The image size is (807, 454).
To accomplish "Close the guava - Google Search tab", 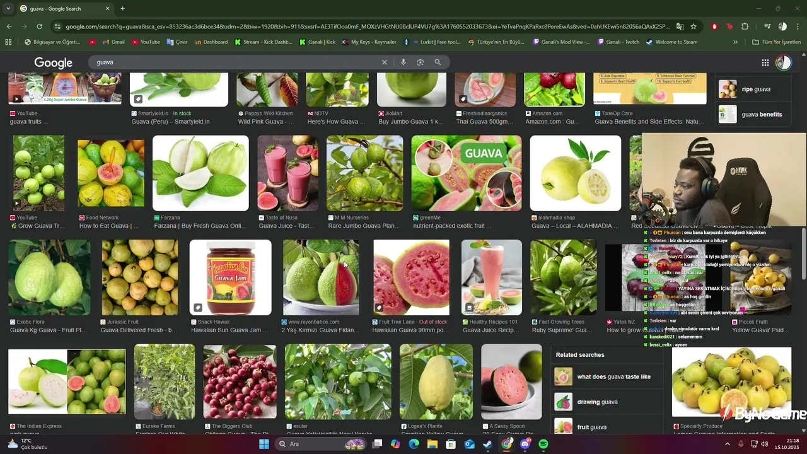I will [107, 9].
